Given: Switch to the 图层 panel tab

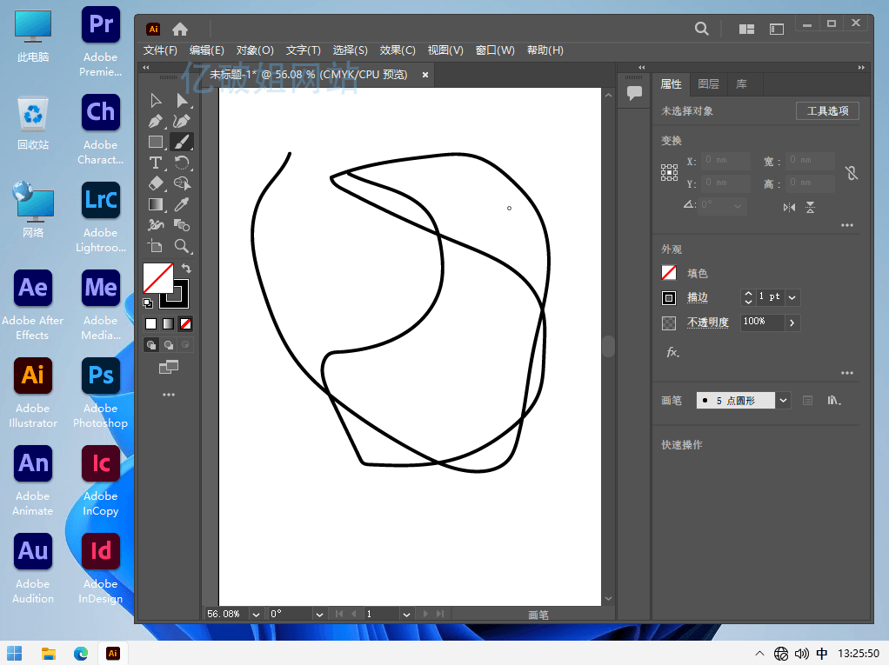Looking at the screenshot, I should (706, 83).
